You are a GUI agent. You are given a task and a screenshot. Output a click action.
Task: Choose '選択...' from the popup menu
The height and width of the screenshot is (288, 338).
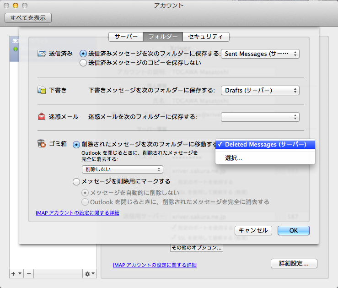pyautogui.click(x=234, y=158)
